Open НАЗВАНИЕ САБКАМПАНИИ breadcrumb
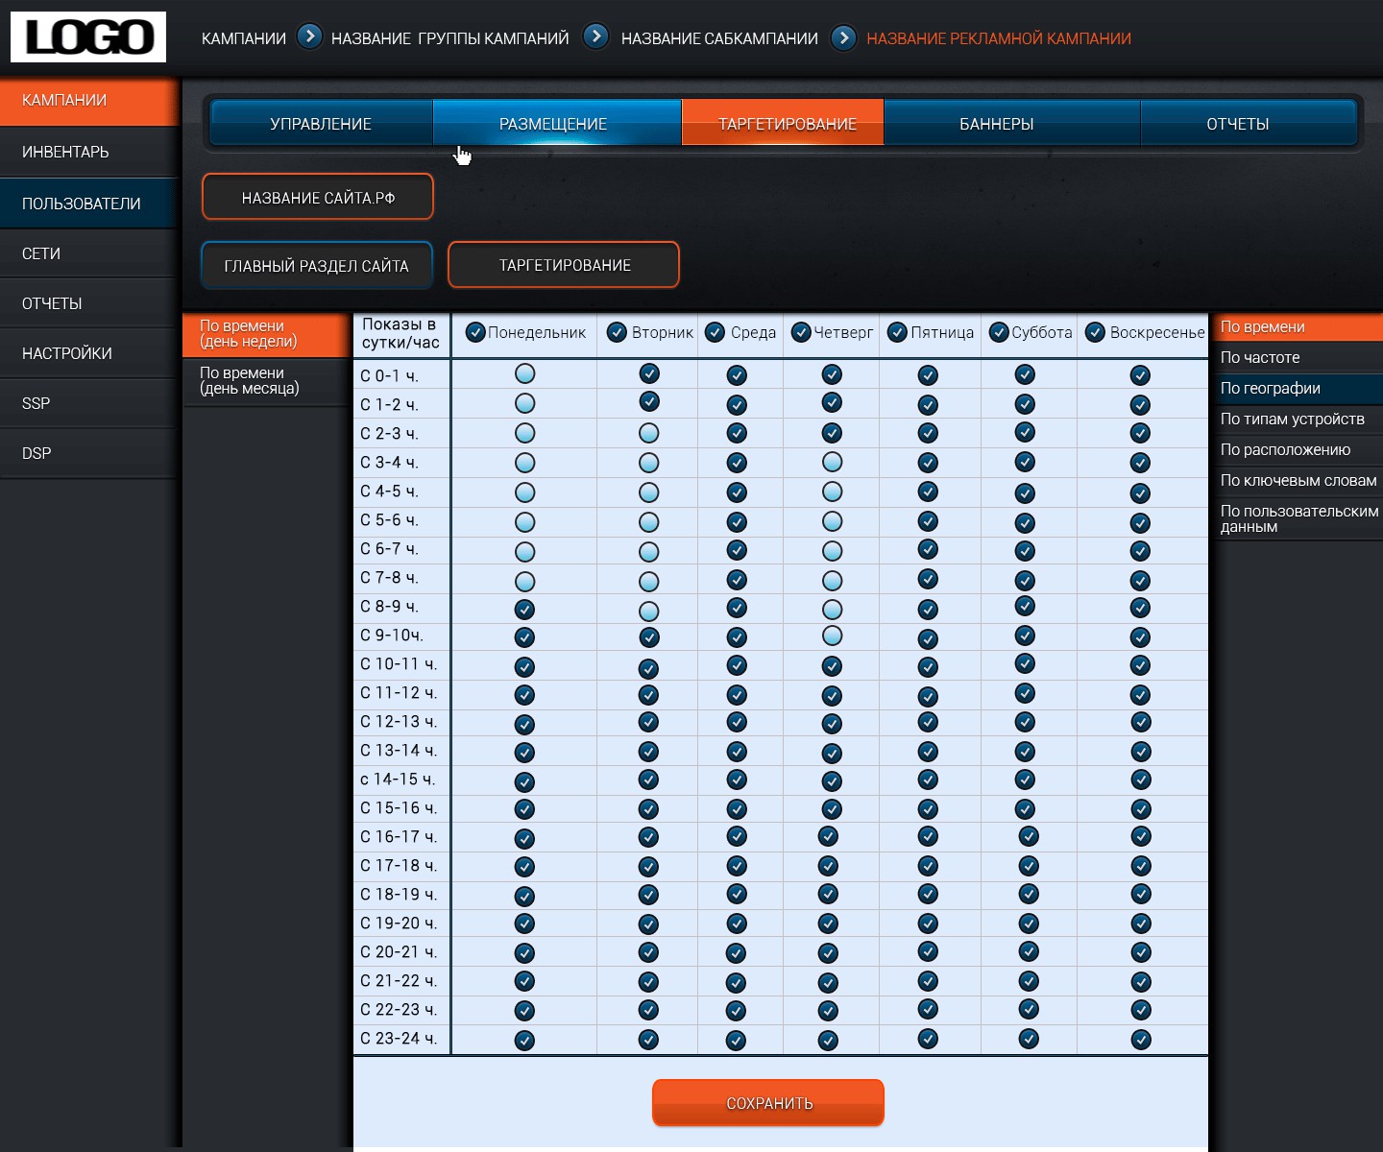 [719, 38]
